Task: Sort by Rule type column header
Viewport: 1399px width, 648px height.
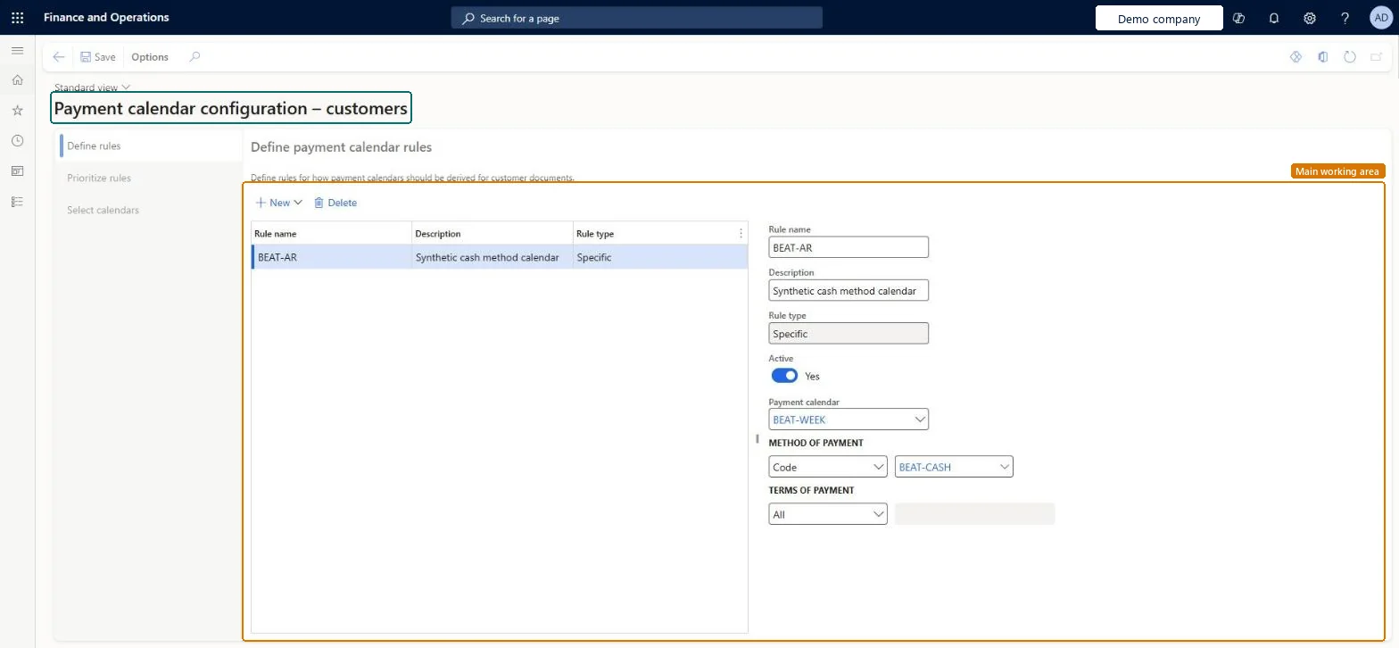Action: click(x=595, y=234)
